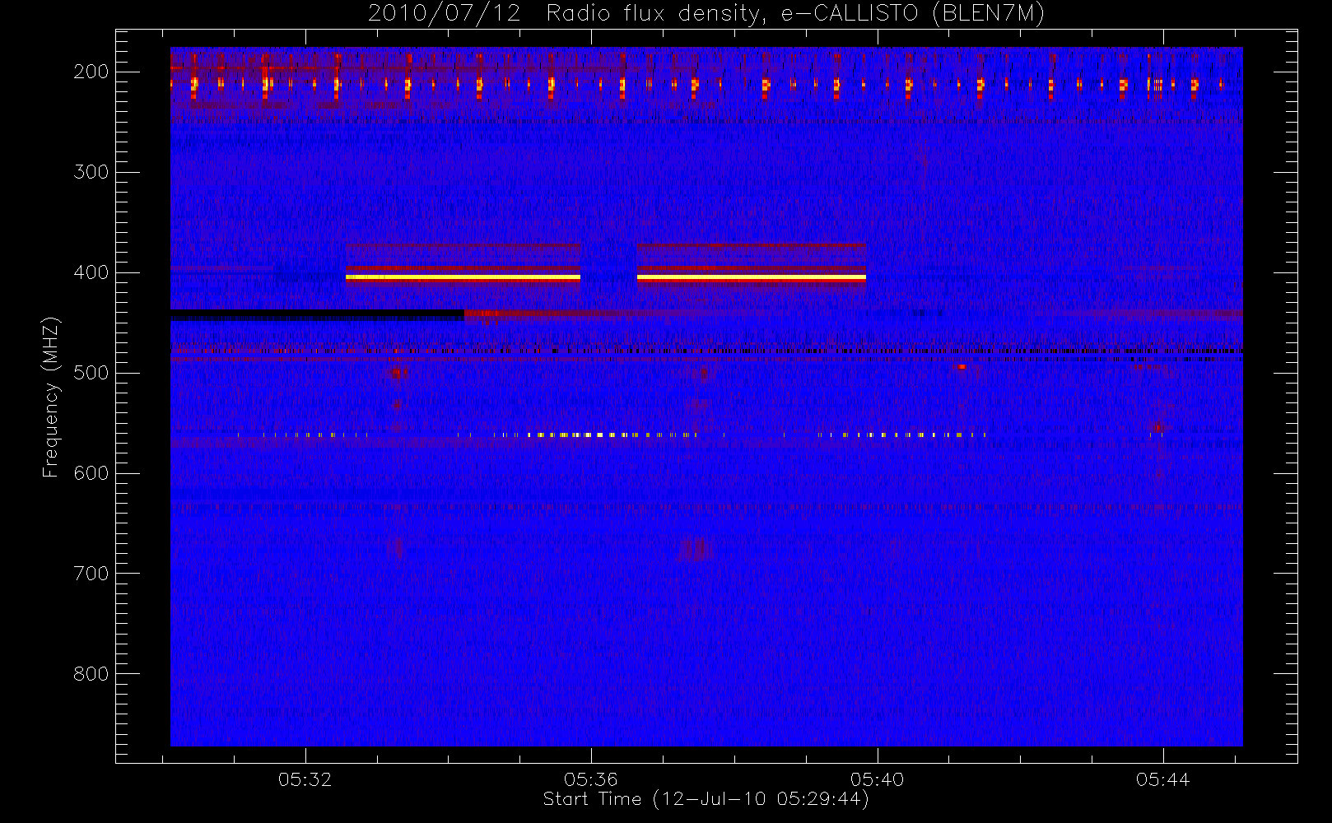1332x823 pixels.
Task: Click the second yellow emission band near 400 MHz
Action: click(x=751, y=277)
